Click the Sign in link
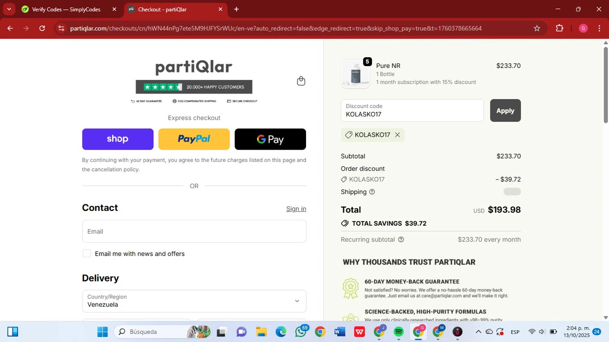The height and width of the screenshot is (342, 609). (x=296, y=209)
